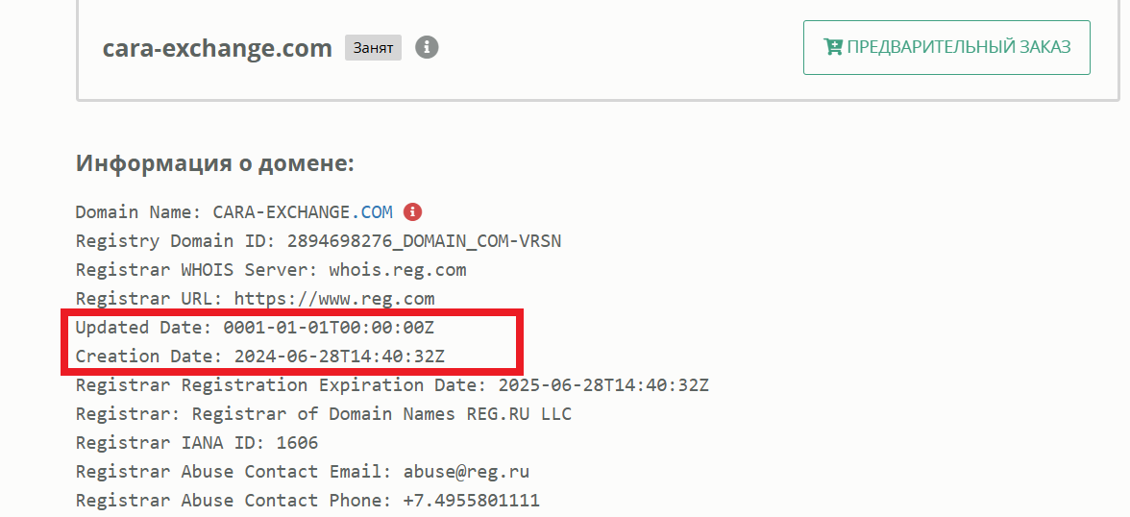Select the Creation Date 2024-06-28 value
The width and height of the screenshot is (1130, 517).
click(x=339, y=357)
